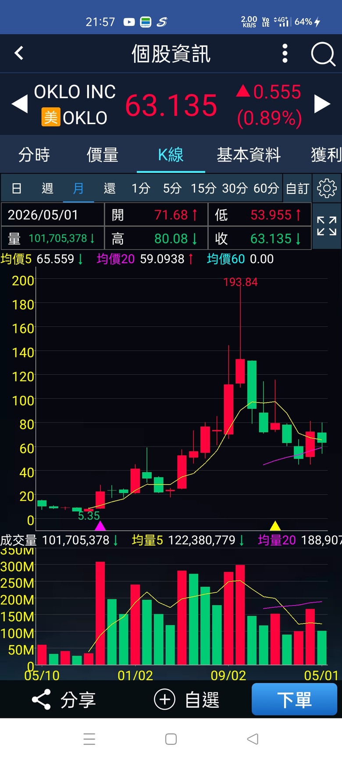The image size is (342, 760).
Task: Select monthly 月 period
Action: point(78,189)
